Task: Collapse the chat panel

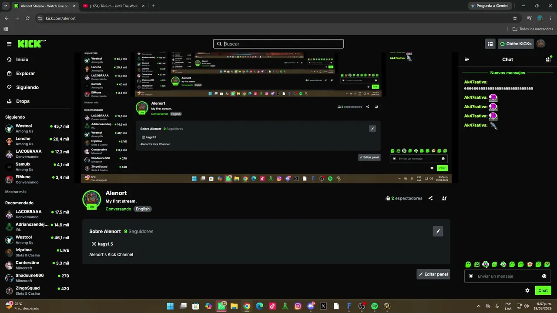Action: point(467,60)
